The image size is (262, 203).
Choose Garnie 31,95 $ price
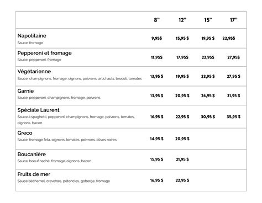click(x=233, y=95)
